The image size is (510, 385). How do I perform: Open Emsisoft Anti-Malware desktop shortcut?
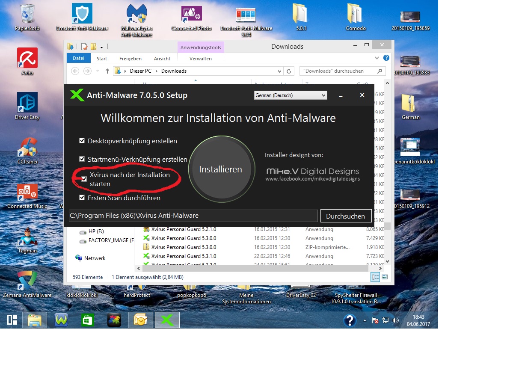pyautogui.click(x=82, y=18)
